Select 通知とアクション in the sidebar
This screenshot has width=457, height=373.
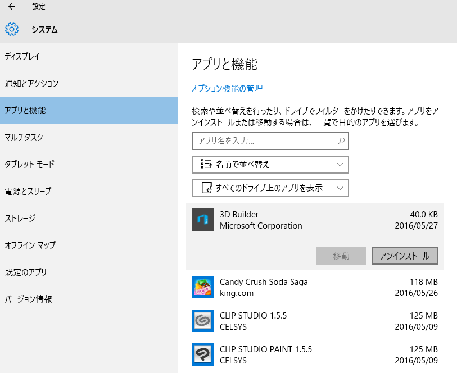[31, 83]
